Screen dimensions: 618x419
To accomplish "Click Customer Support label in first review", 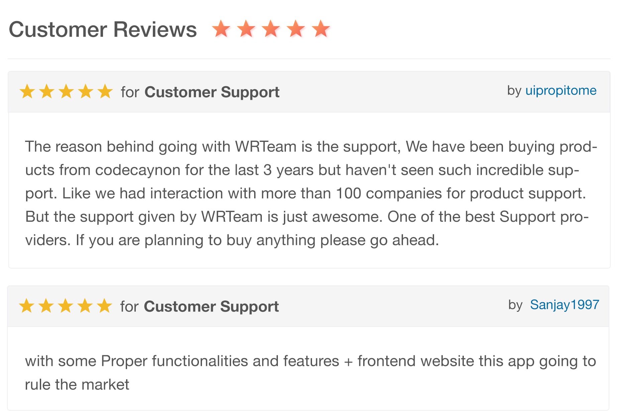I will pyautogui.click(x=212, y=92).
